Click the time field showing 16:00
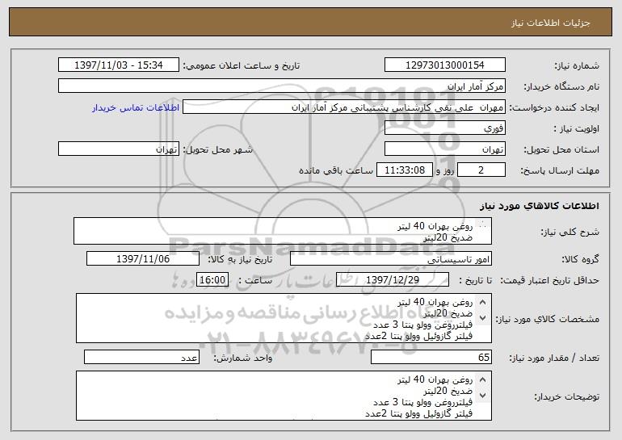This screenshot has height=440, width=622. [x=212, y=280]
